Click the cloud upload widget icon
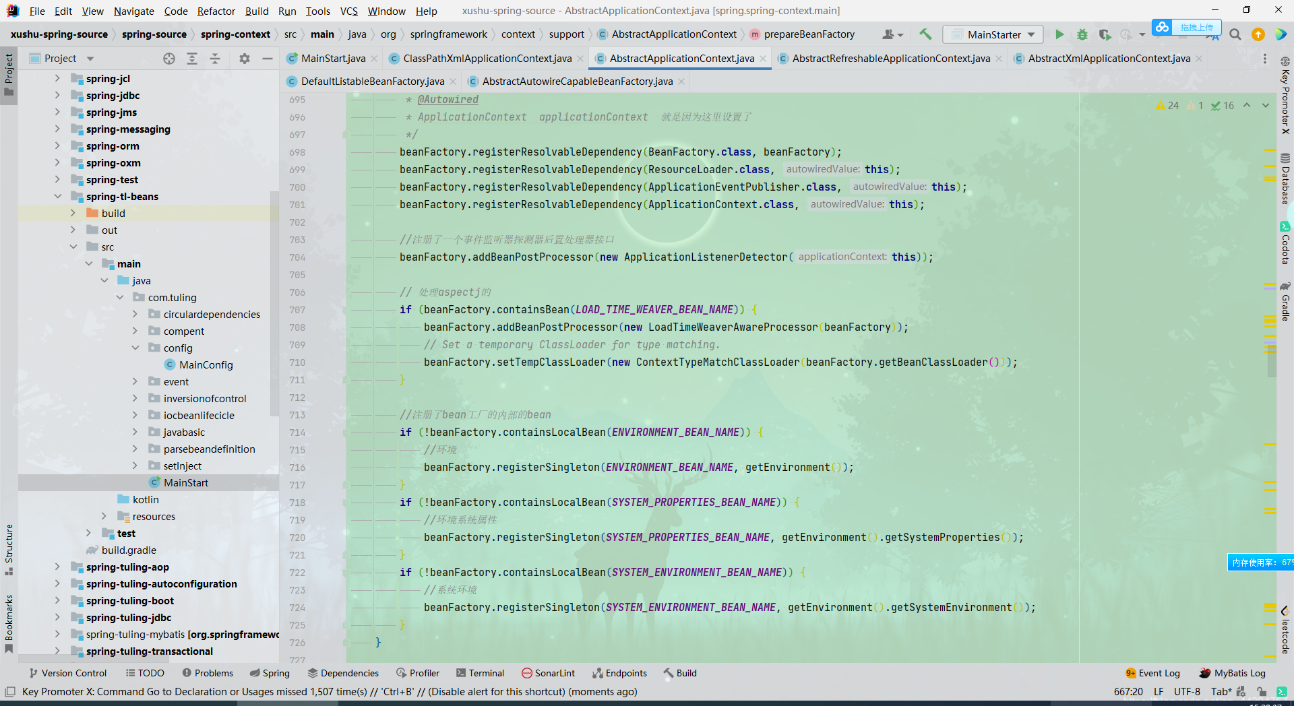 point(1162,27)
